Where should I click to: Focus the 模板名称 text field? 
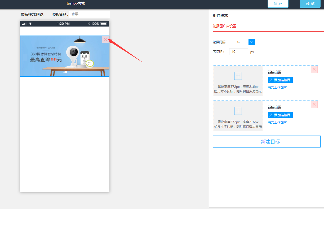click(89, 14)
